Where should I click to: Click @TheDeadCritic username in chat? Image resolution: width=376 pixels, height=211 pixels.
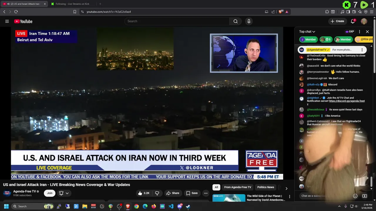pyautogui.click(x=316, y=56)
